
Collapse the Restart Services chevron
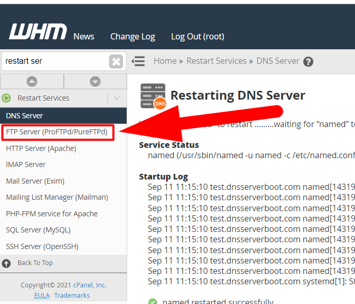(x=117, y=98)
